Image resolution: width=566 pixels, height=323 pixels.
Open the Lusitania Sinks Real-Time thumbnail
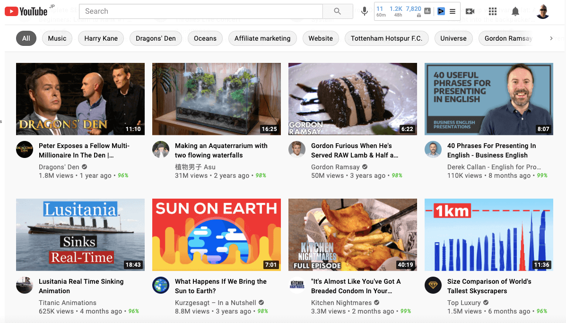(x=80, y=235)
